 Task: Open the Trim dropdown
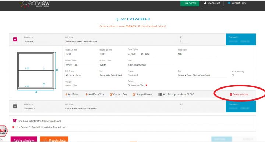(202, 75)
